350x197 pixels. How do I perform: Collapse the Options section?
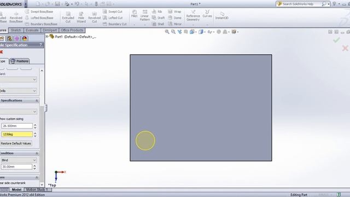click(37, 177)
